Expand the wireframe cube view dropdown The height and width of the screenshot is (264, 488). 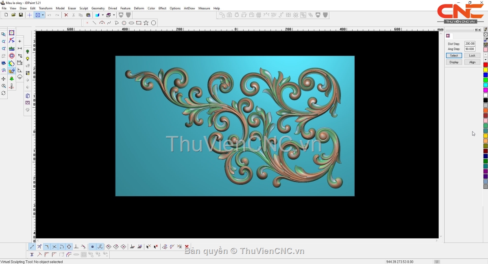point(114,15)
